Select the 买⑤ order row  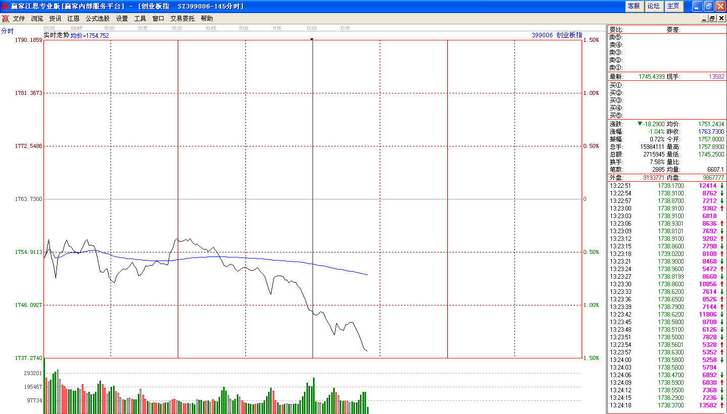click(667, 116)
